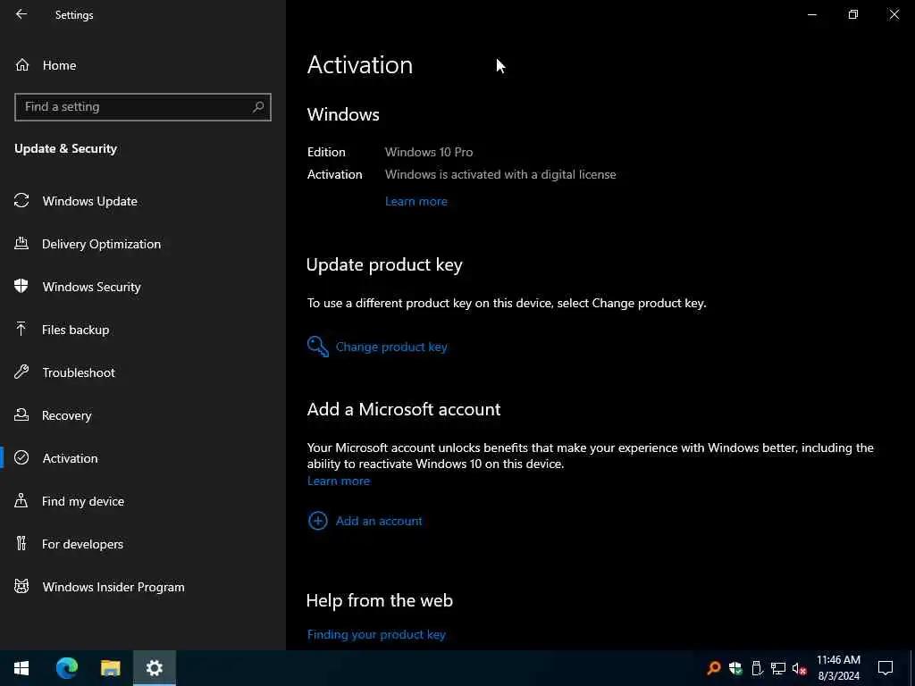
Task: Click the Settings gear on the taskbar
Action: [155, 668]
